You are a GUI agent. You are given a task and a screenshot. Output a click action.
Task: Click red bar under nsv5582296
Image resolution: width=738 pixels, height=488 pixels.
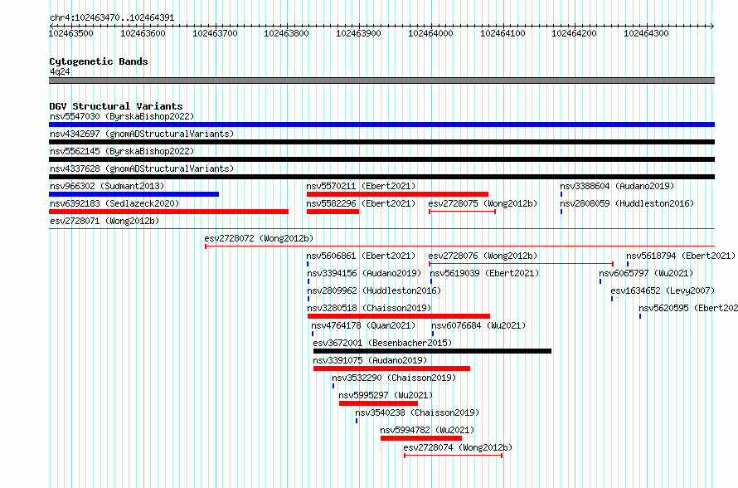click(333, 212)
